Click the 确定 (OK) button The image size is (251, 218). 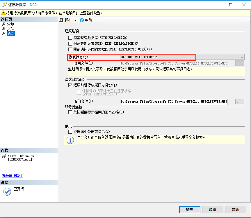click(190, 210)
